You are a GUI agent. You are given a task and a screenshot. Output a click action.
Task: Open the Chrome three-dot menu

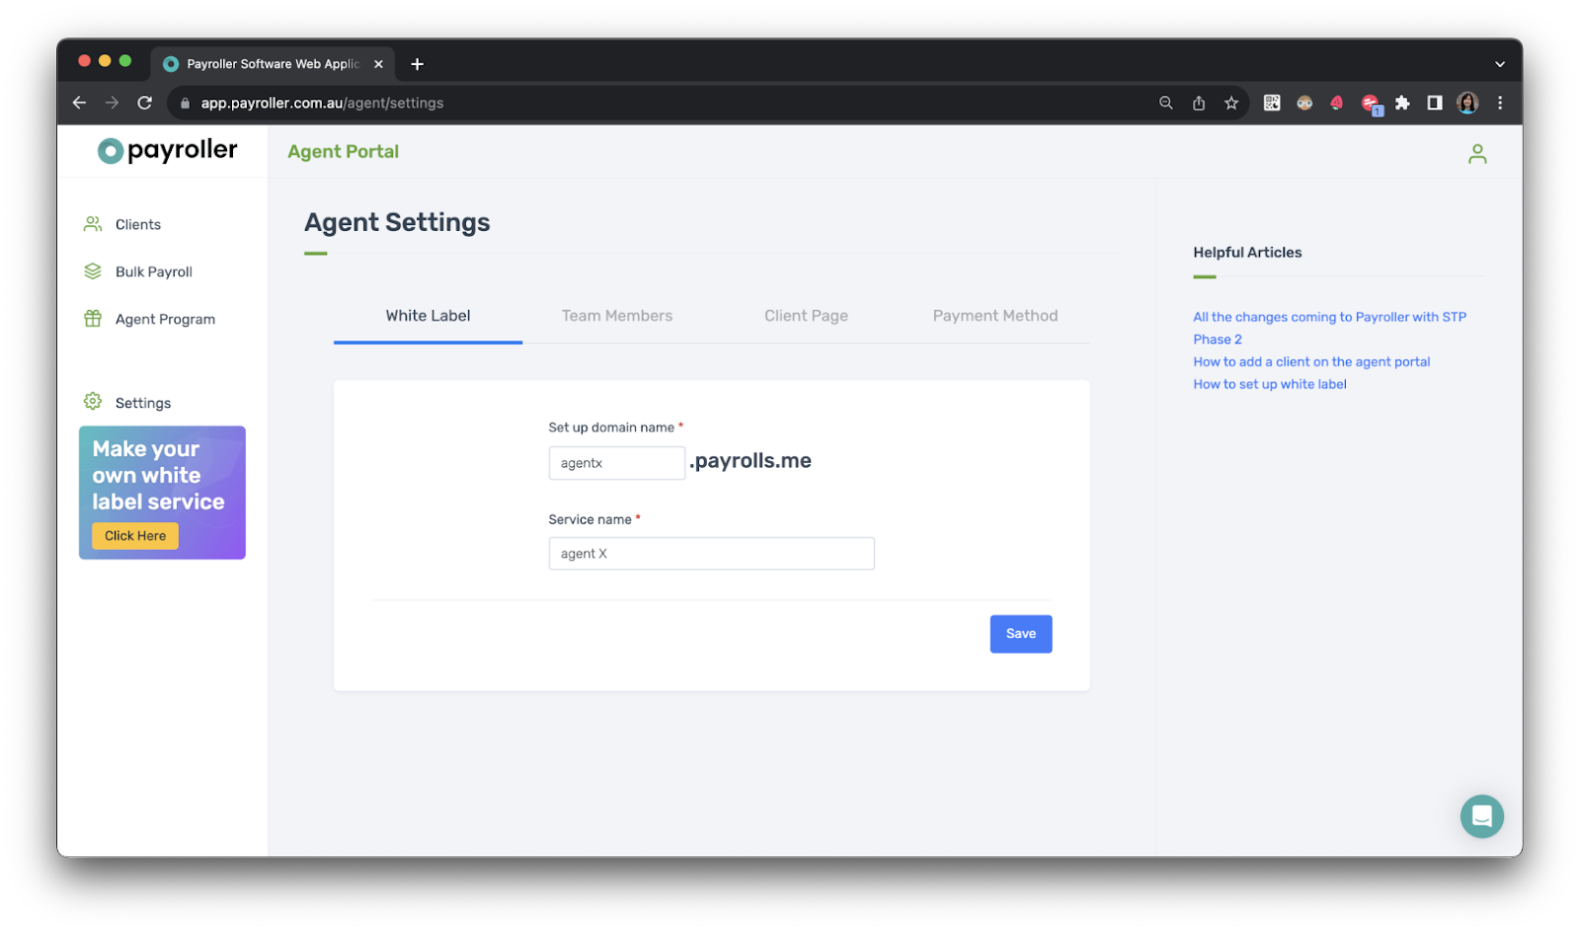pyautogui.click(x=1500, y=103)
